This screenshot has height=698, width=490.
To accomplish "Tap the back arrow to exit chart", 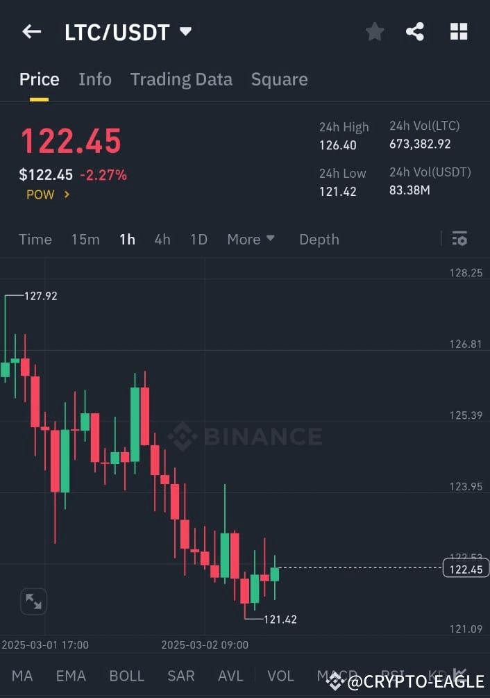I will click(31, 31).
